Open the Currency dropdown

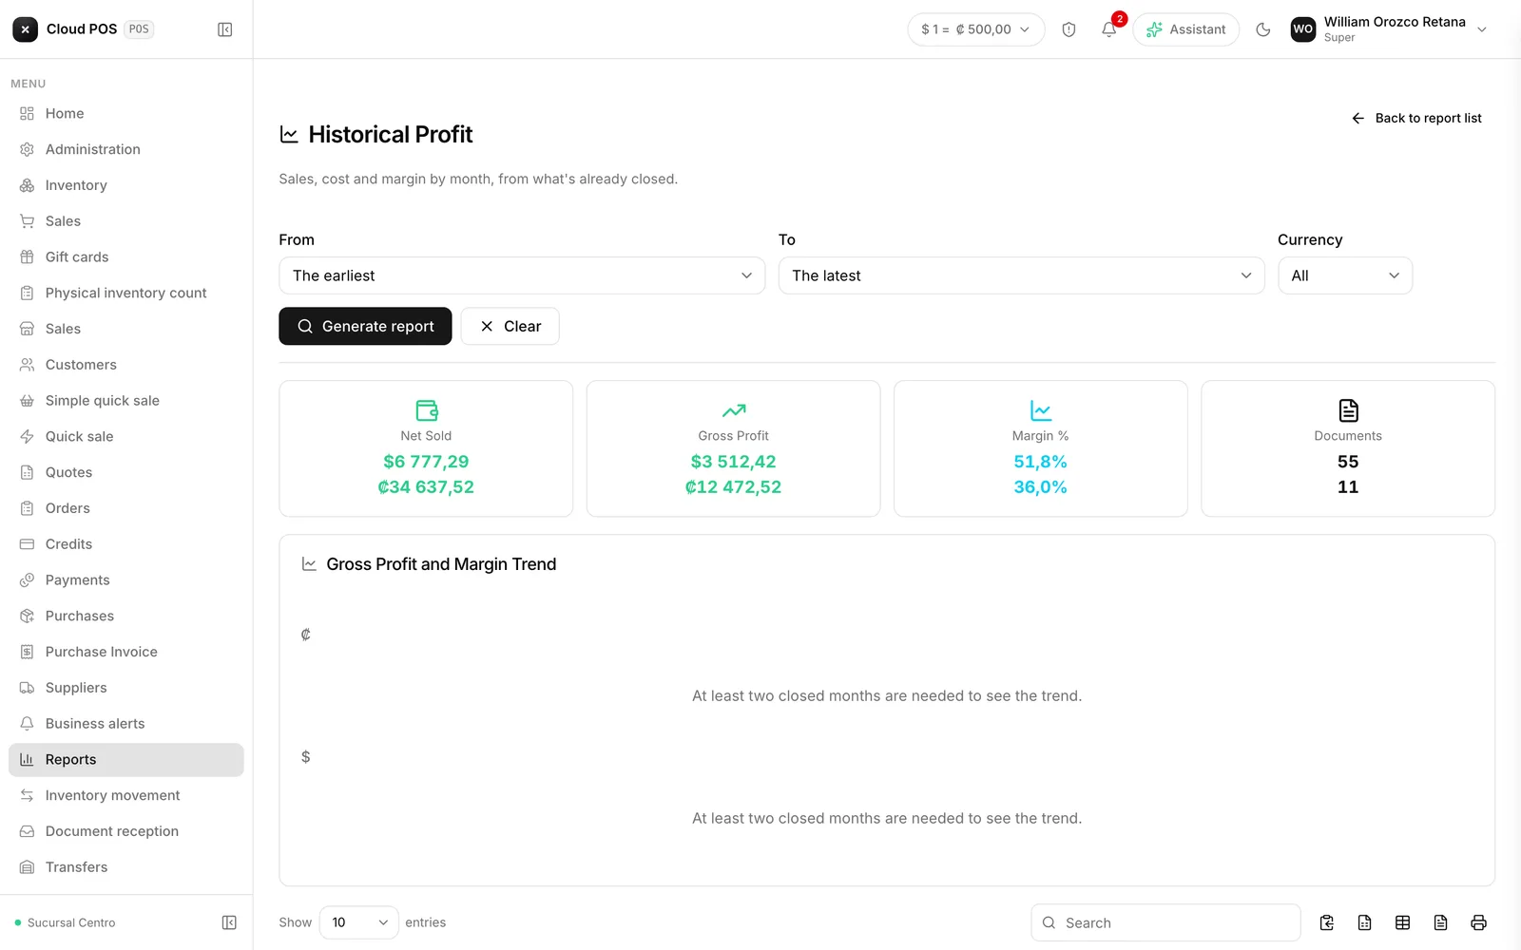tap(1344, 275)
